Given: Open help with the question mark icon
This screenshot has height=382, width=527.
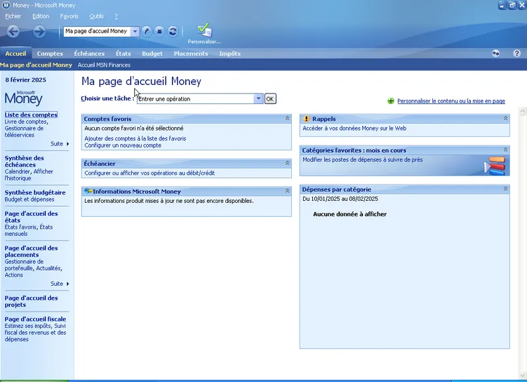Looking at the screenshot, I should 517,53.
